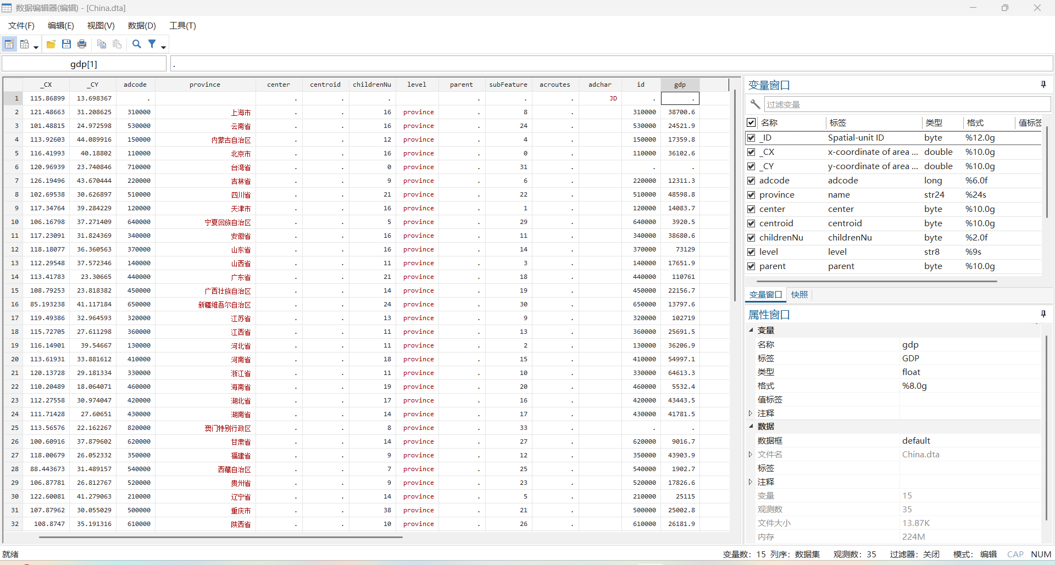Switch to data editor edit mode

tap(9, 44)
